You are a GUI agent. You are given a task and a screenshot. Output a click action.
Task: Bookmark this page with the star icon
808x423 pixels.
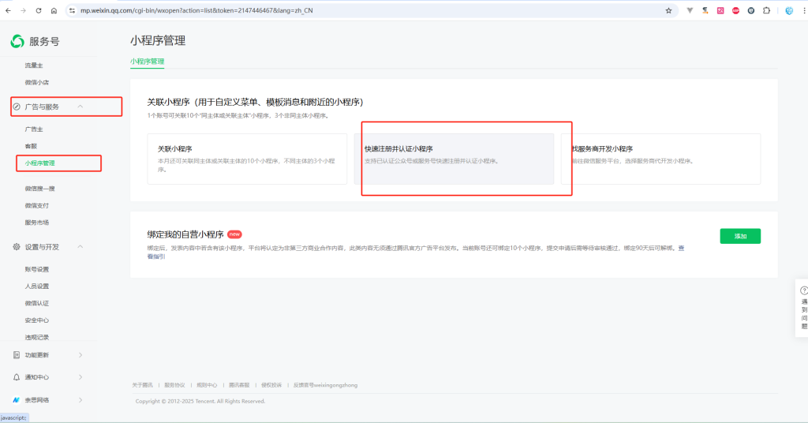(x=668, y=10)
